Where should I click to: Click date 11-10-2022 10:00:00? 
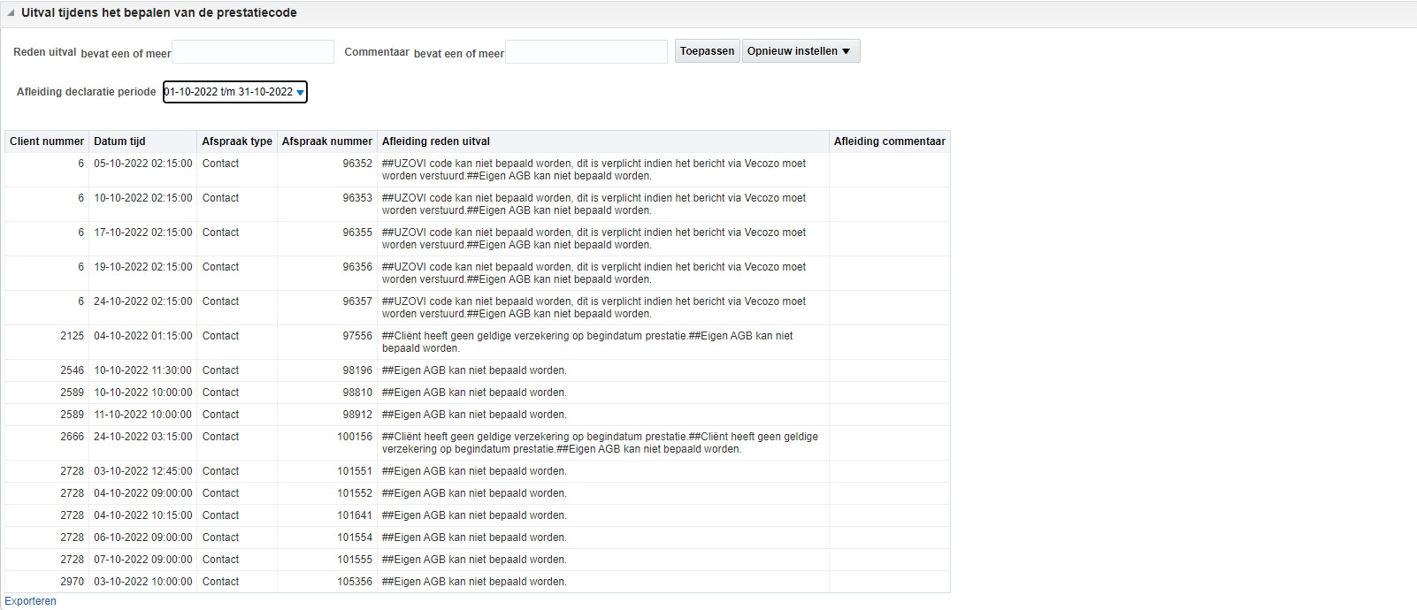pos(143,415)
